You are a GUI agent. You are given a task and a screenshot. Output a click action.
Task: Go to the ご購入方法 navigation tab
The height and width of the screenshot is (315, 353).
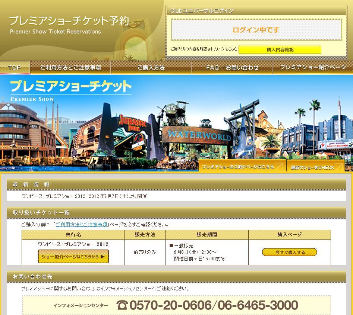click(x=151, y=68)
